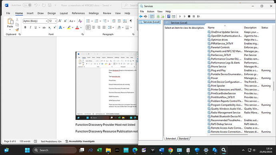The height and width of the screenshot is (155, 276).
Task: Justify text in Word
Action: pyautogui.click(x=104, y=28)
